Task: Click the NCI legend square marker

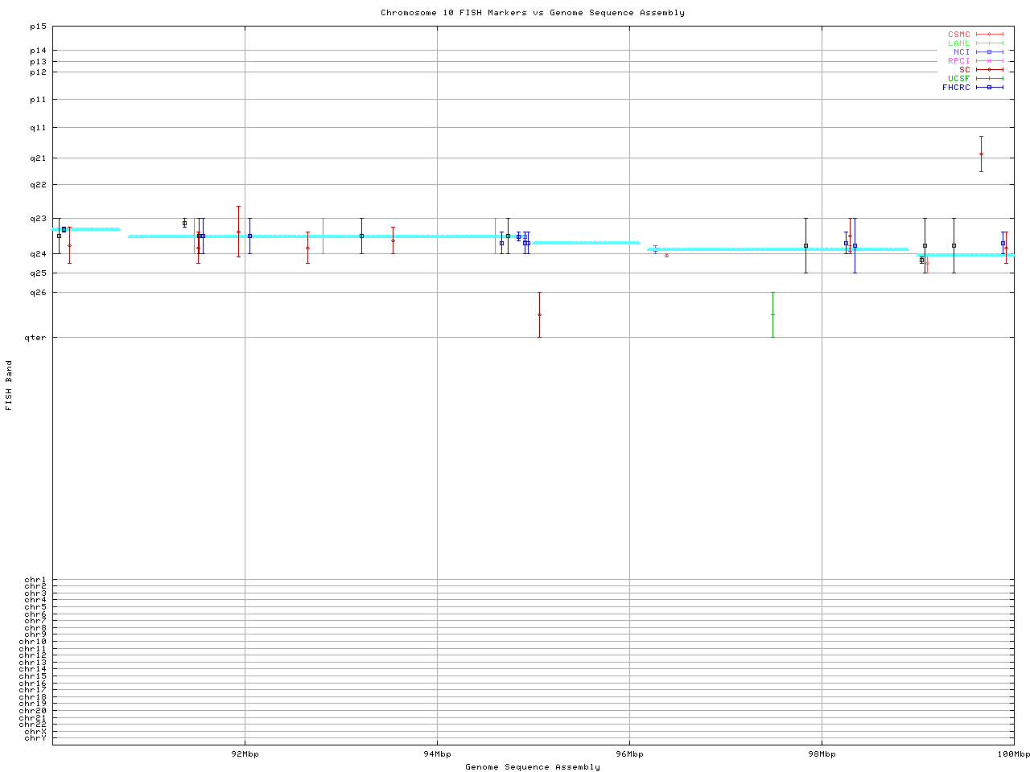Action: pyautogui.click(x=989, y=52)
